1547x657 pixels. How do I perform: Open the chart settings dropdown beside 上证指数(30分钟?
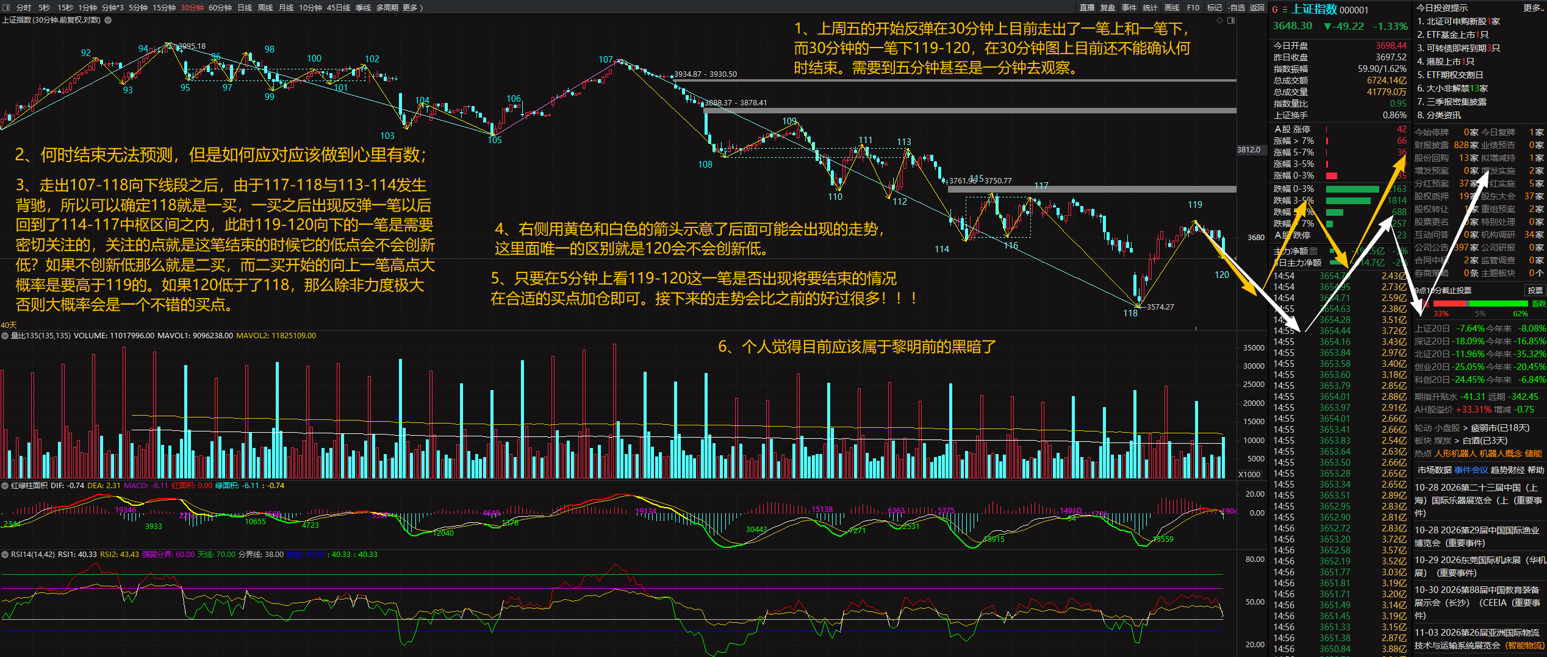108,20
